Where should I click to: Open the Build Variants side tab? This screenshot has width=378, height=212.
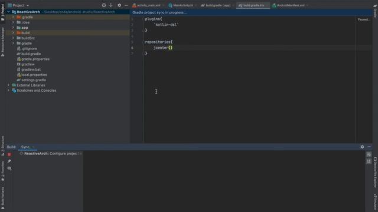[2, 198]
